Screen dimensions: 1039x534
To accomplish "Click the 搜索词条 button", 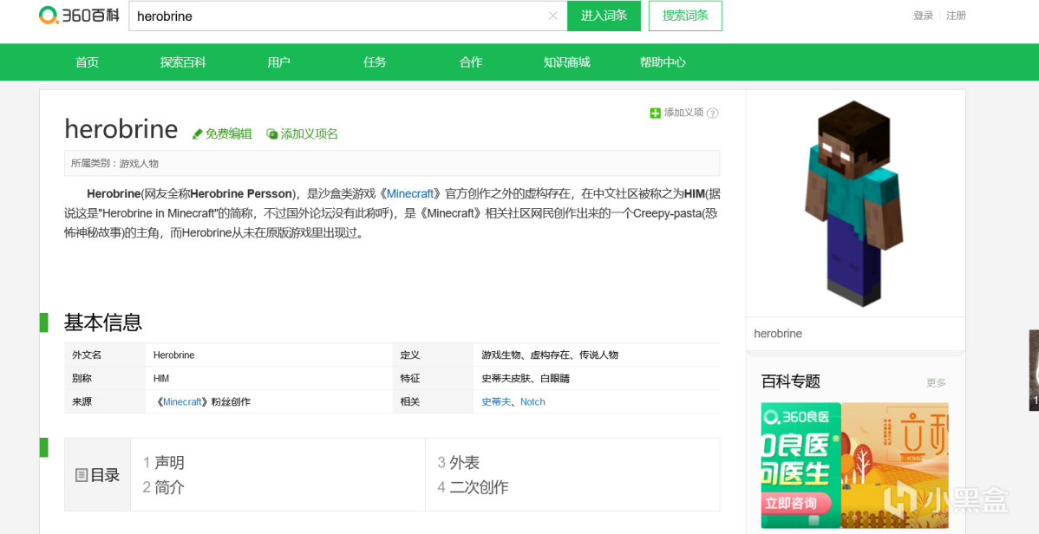I will pyautogui.click(x=685, y=16).
